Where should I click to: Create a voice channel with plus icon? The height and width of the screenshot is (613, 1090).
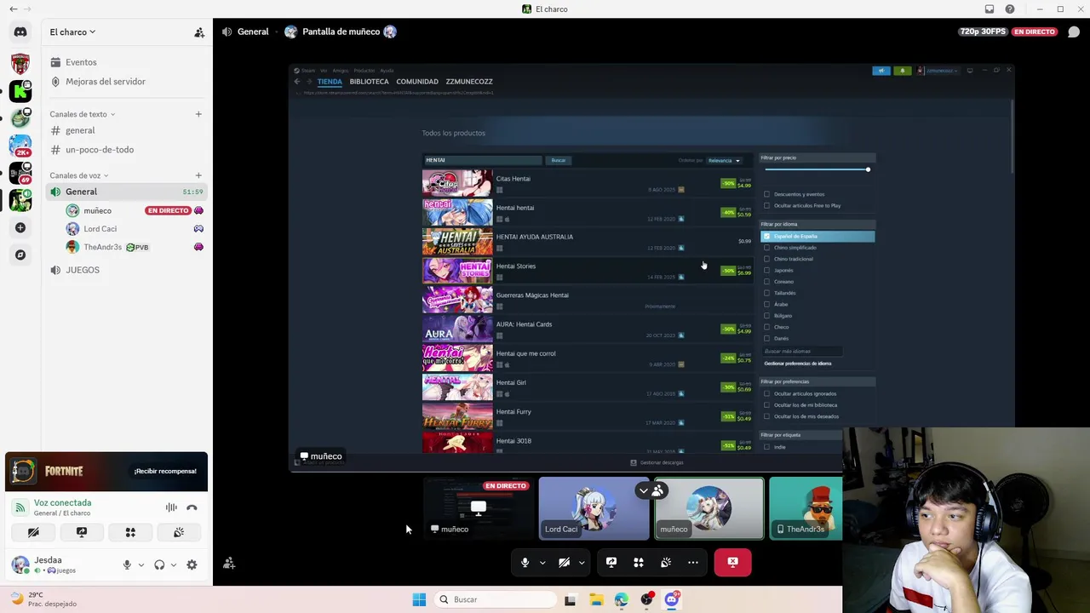pos(198,175)
